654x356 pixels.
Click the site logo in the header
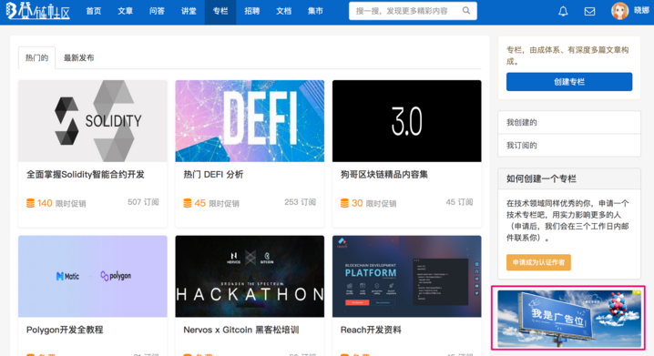point(38,11)
